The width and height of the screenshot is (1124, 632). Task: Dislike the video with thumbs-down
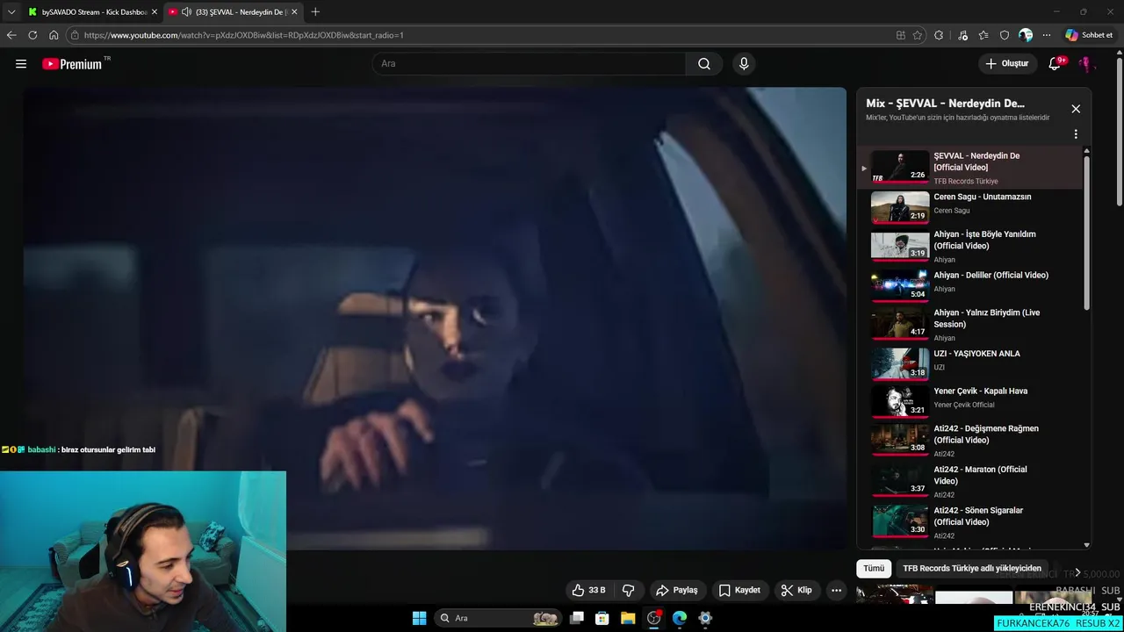629,590
